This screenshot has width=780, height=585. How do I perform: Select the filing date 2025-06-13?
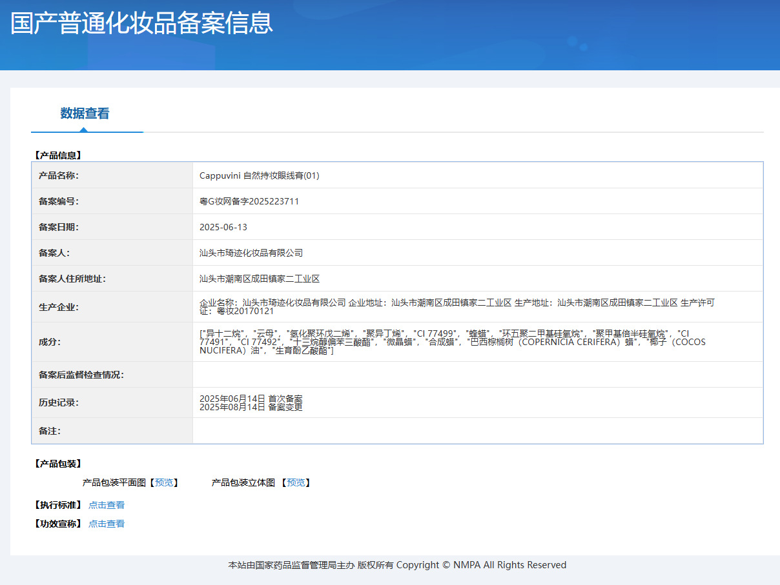pos(223,227)
